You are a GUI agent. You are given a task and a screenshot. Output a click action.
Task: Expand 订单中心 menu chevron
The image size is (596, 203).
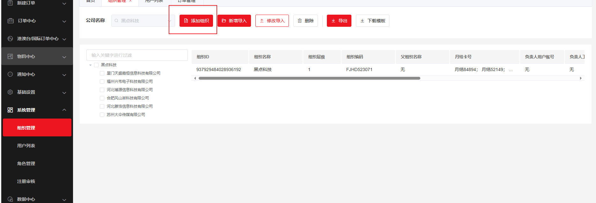tap(64, 21)
